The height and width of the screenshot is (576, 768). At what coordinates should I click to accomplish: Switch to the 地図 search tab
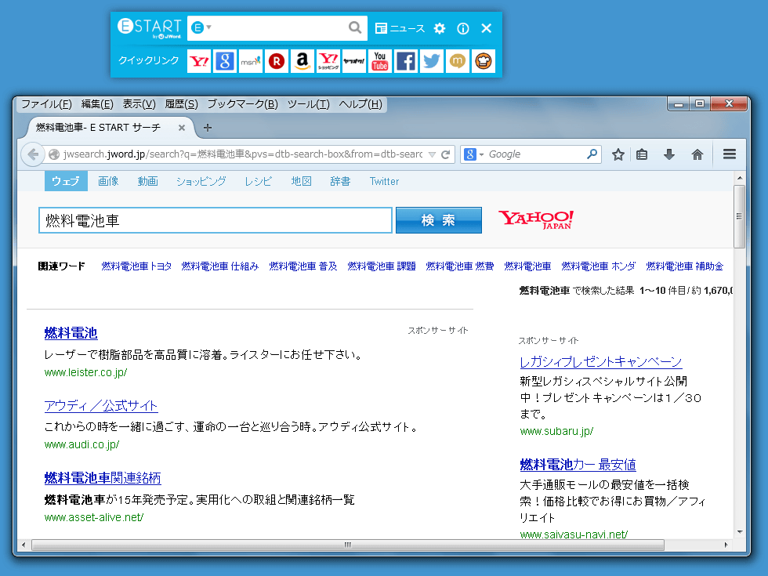point(301,181)
